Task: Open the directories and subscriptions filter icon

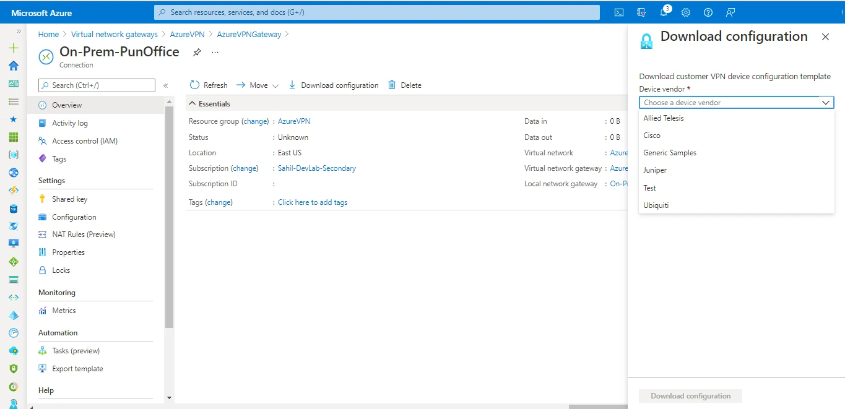Action: 641,12
